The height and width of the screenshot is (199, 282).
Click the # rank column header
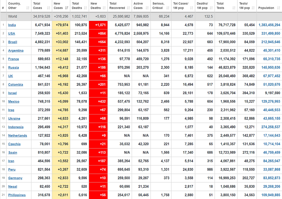pyautogui.click(x=3, y=8)
